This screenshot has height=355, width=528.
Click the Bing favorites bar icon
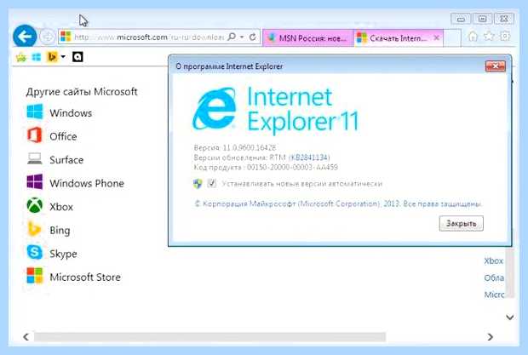point(52,57)
